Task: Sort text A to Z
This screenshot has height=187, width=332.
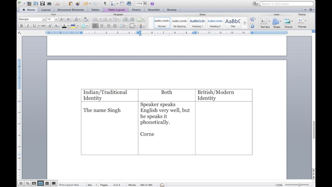Action: (x=142, y=26)
